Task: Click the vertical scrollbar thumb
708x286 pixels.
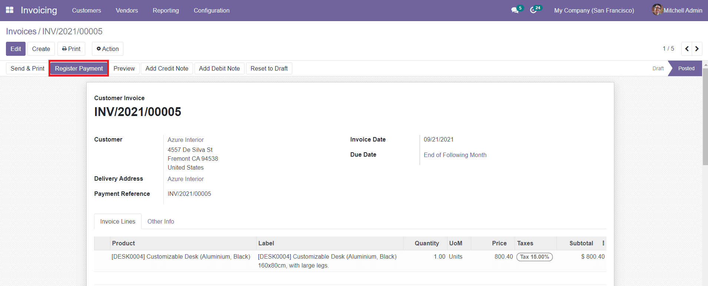Action: [x=705, y=116]
